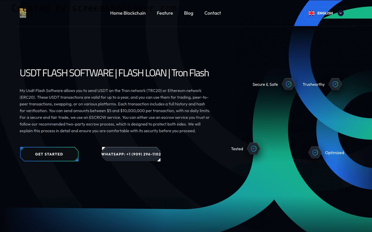Image resolution: width=372 pixels, height=232 pixels.
Task: Open the Blog nav link
Action: [x=189, y=13]
